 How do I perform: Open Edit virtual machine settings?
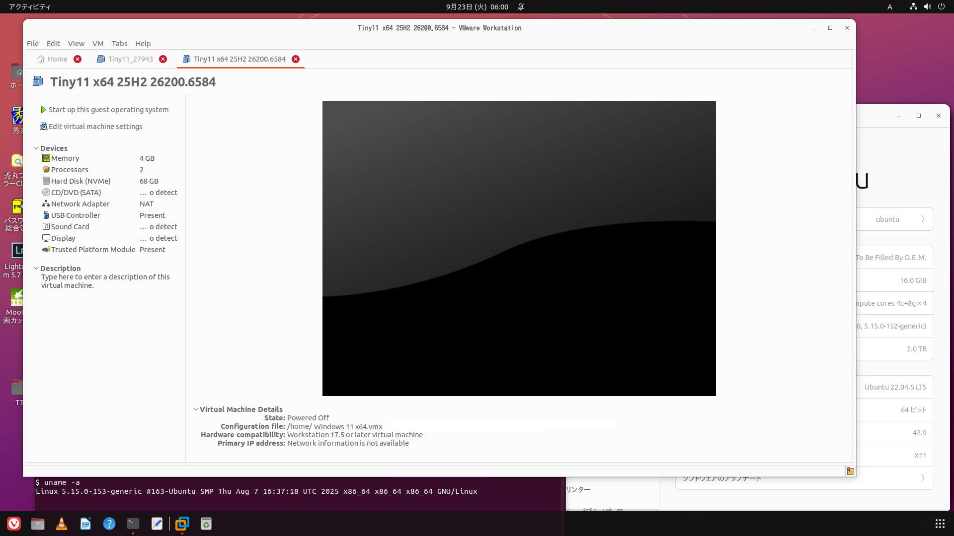point(95,127)
